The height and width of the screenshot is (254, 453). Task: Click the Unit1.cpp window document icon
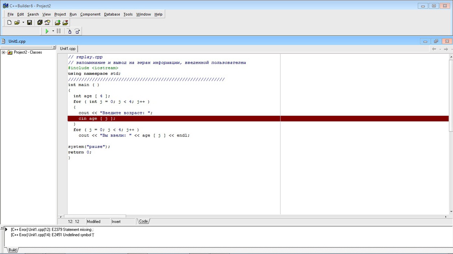3,41
